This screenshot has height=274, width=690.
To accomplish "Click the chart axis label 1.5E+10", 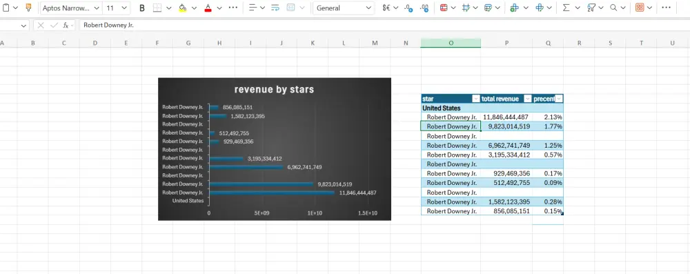I will [x=368, y=213].
